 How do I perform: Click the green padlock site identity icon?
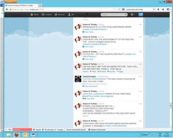point(11,9)
